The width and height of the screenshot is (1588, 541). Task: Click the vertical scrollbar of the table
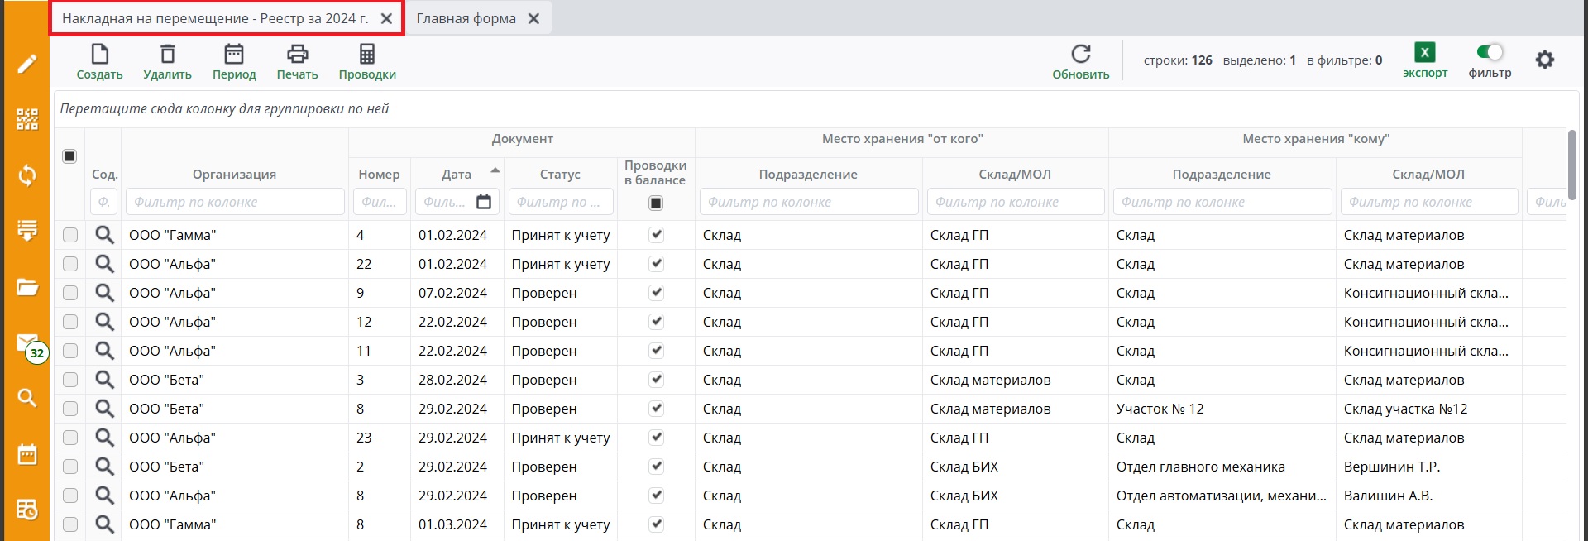coord(1571,165)
